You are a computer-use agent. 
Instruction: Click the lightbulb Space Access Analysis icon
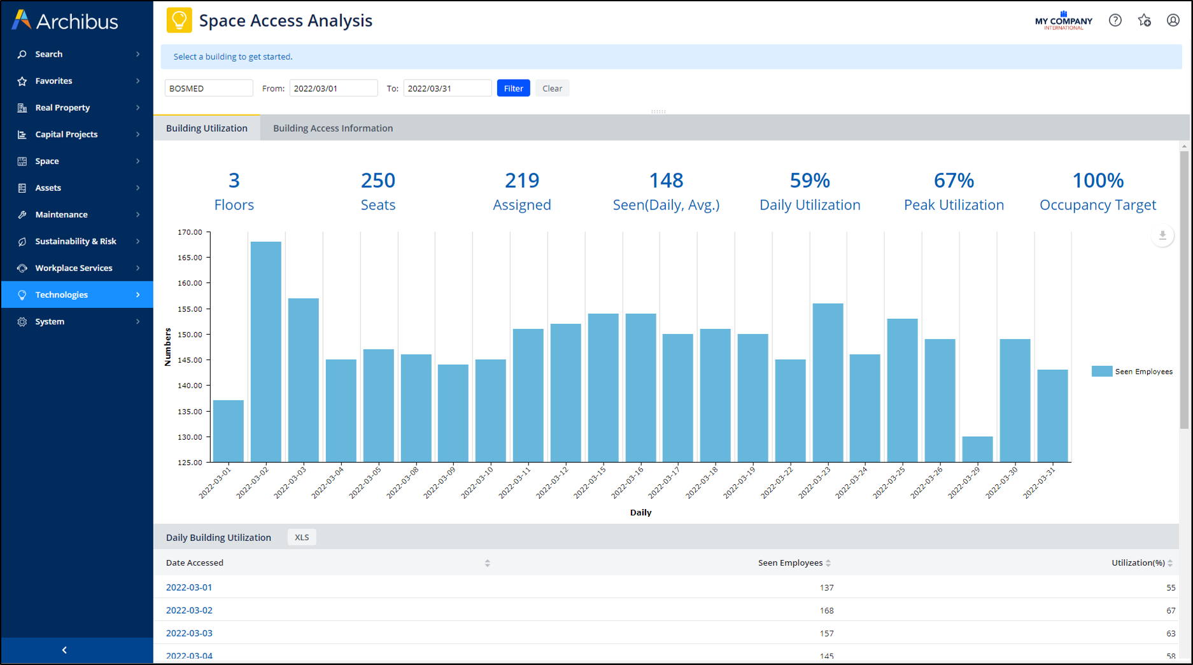pos(179,20)
